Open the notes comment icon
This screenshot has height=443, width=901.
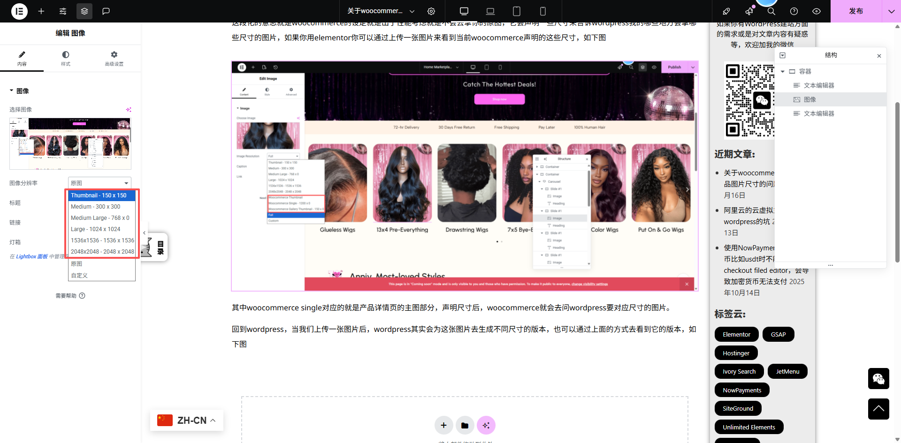[x=106, y=11]
